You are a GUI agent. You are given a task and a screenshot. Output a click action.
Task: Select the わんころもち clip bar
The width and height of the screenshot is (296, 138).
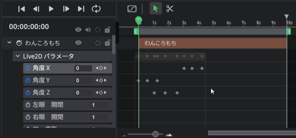(x=212, y=43)
